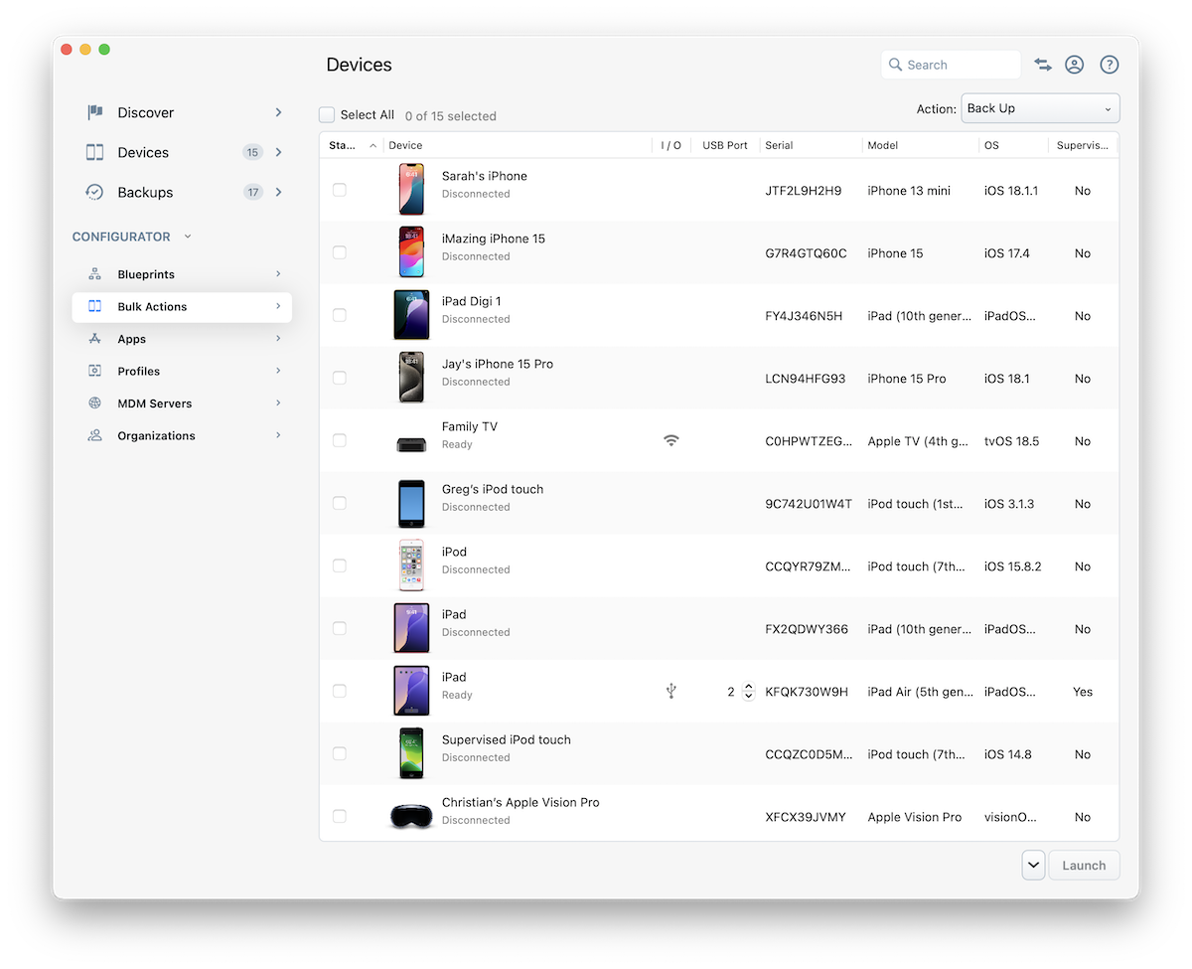Click the Search field
Image resolution: width=1192 pixels, height=969 pixels.
951,65
